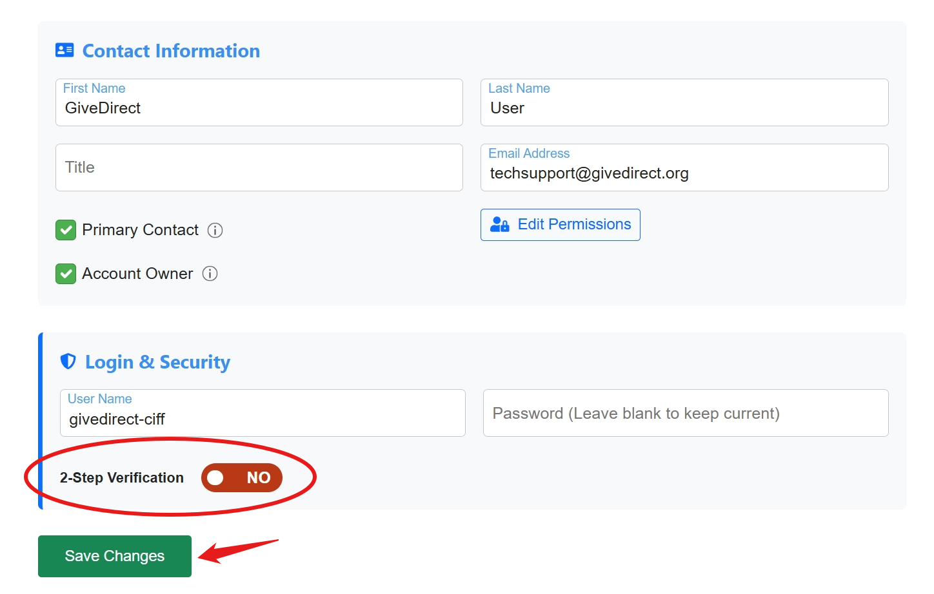Click the Login & Security heading text
This screenshot has height=594, width=934.
157,362
